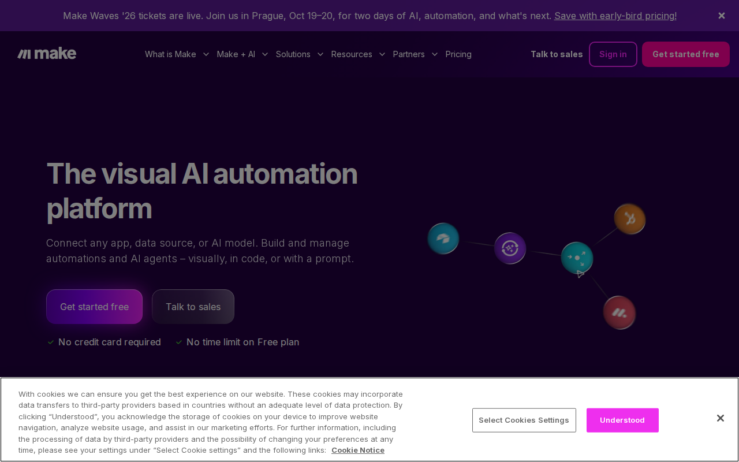Expand the Solutions chevron arrow

click(320, 54)
